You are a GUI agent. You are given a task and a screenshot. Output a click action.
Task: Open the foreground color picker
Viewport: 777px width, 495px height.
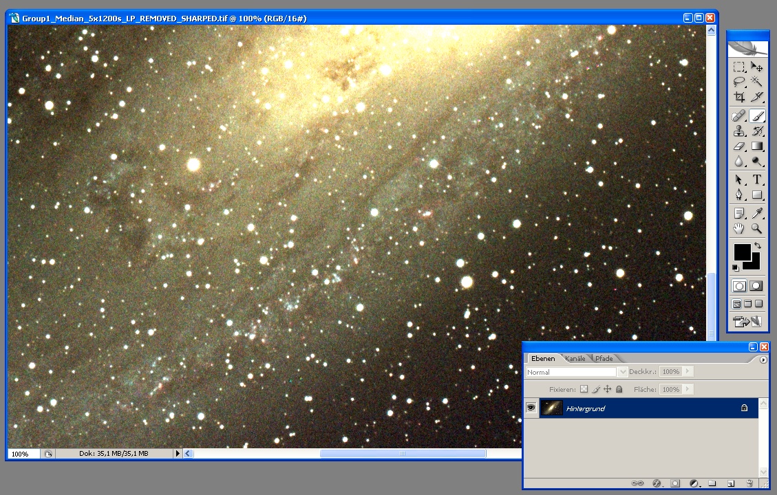(742, 252)
